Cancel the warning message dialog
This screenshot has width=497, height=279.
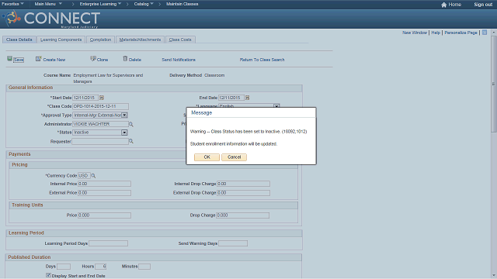[234, 157]
